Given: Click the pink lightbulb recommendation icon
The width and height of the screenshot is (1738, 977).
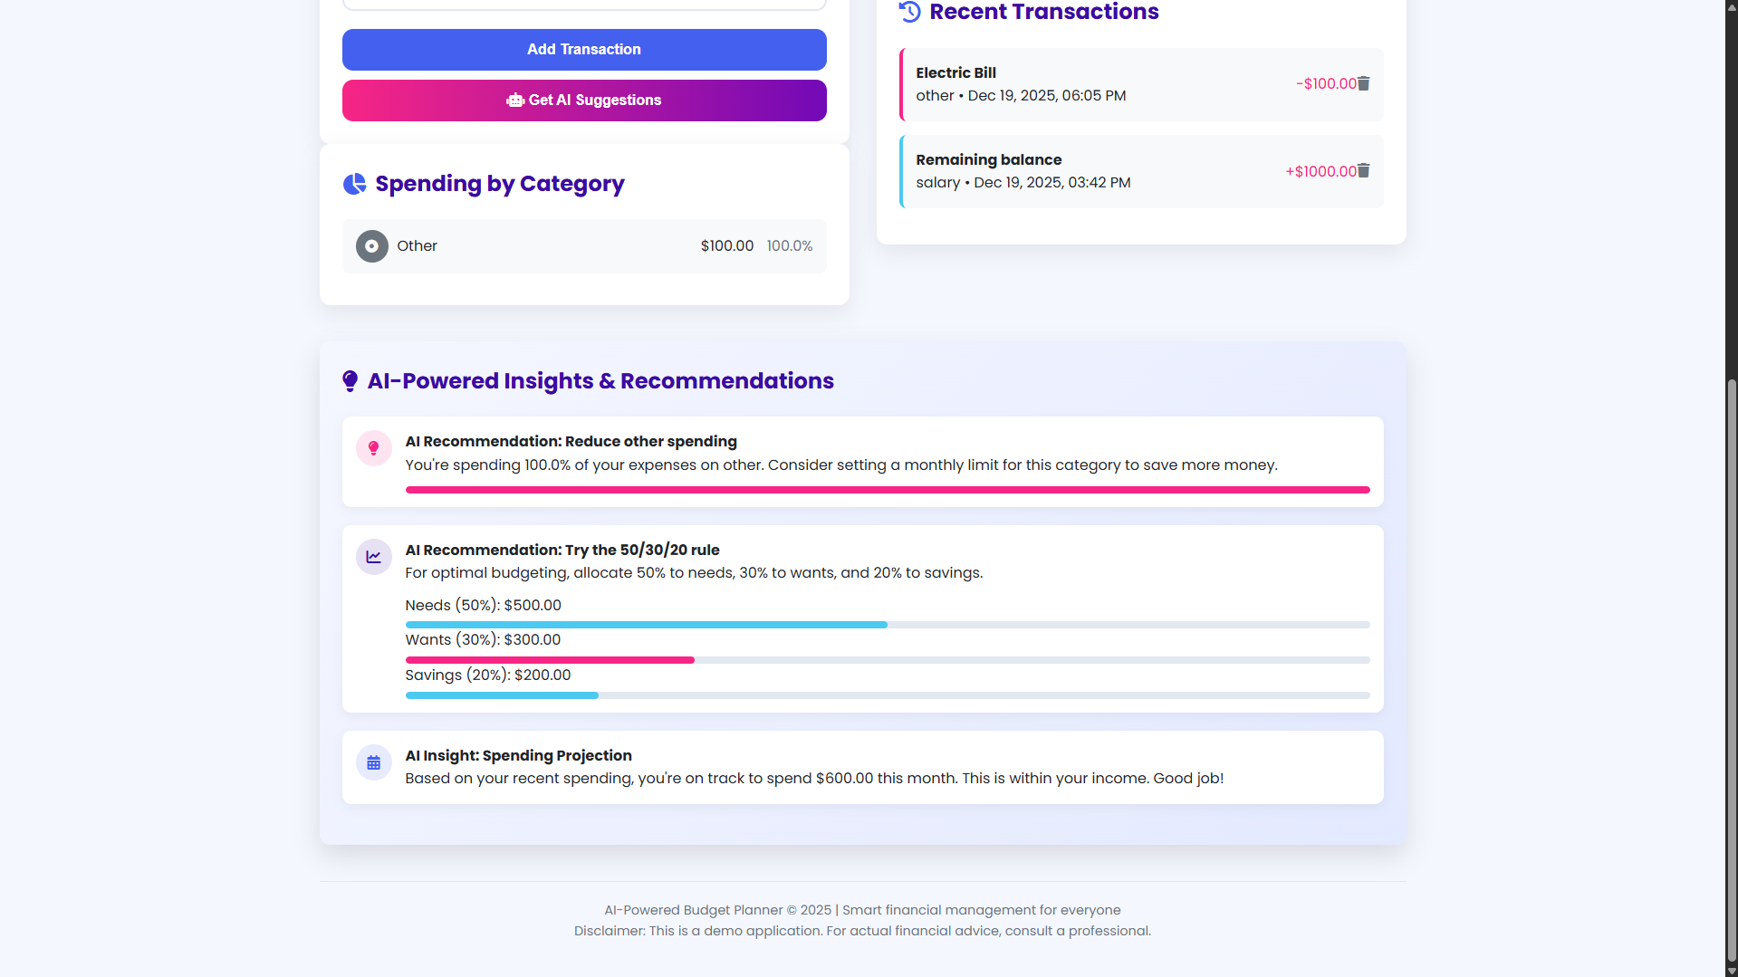Looking at the screenshot, I should 373,448.
